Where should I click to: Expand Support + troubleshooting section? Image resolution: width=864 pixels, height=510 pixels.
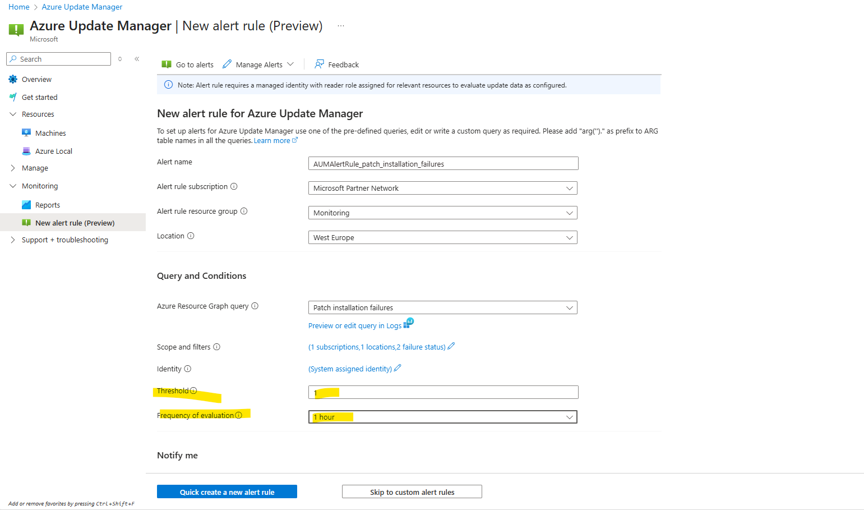(13, 240)
